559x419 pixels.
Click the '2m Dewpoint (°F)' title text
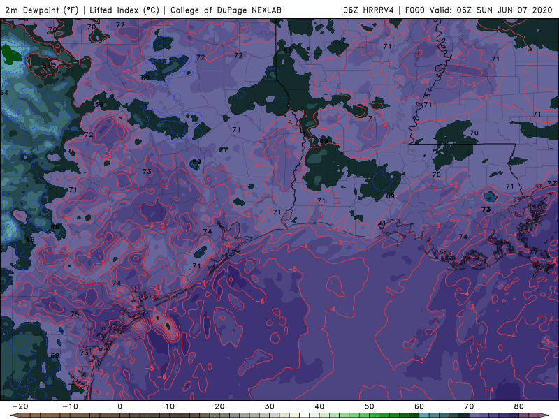pyautogui.click(x=42, y=10)
